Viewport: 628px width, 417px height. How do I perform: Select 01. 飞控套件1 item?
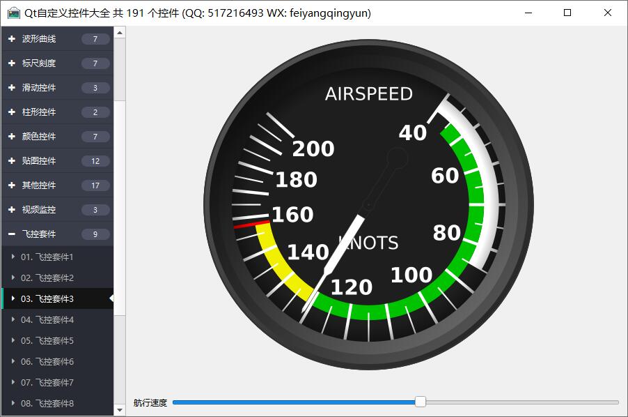47,257
